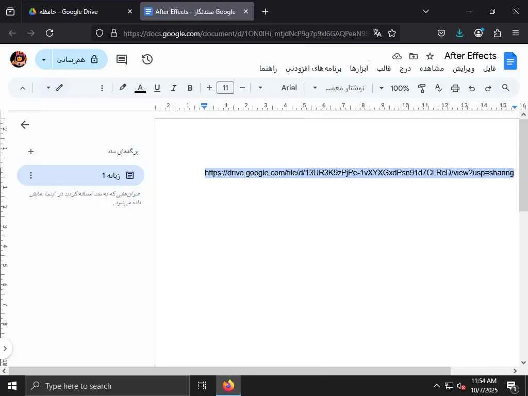Translate this page icon

click(x=377, y=33)
